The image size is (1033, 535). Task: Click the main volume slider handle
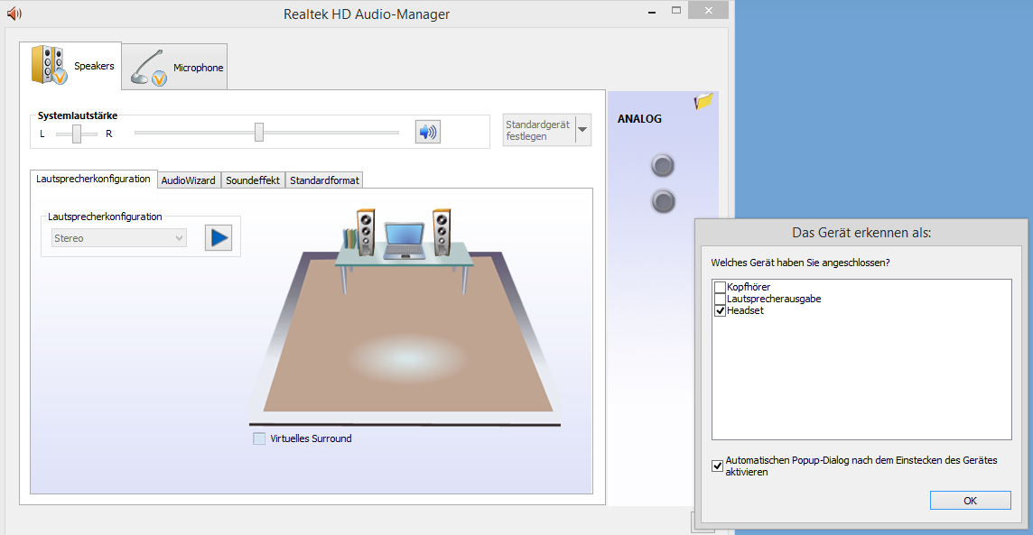click(259, 133)
